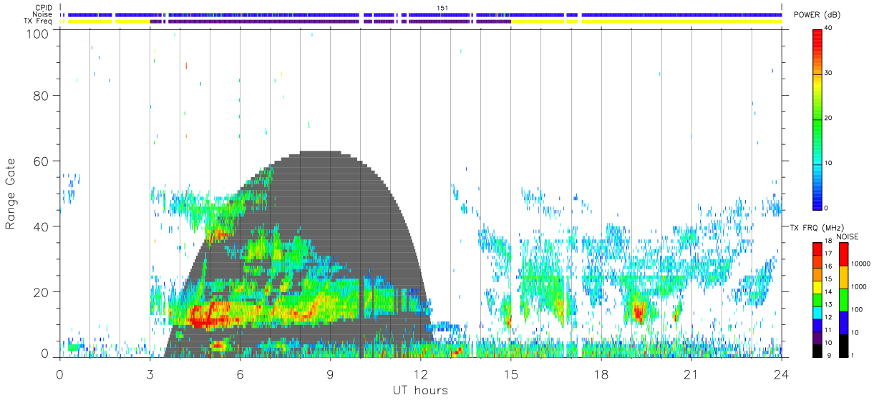Click the TX FRQ scale tick label "14"
The image size is (879, 405).
828,292
